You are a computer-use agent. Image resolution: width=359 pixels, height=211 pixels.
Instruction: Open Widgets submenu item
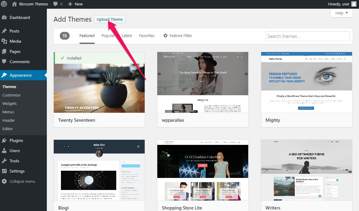9,104
